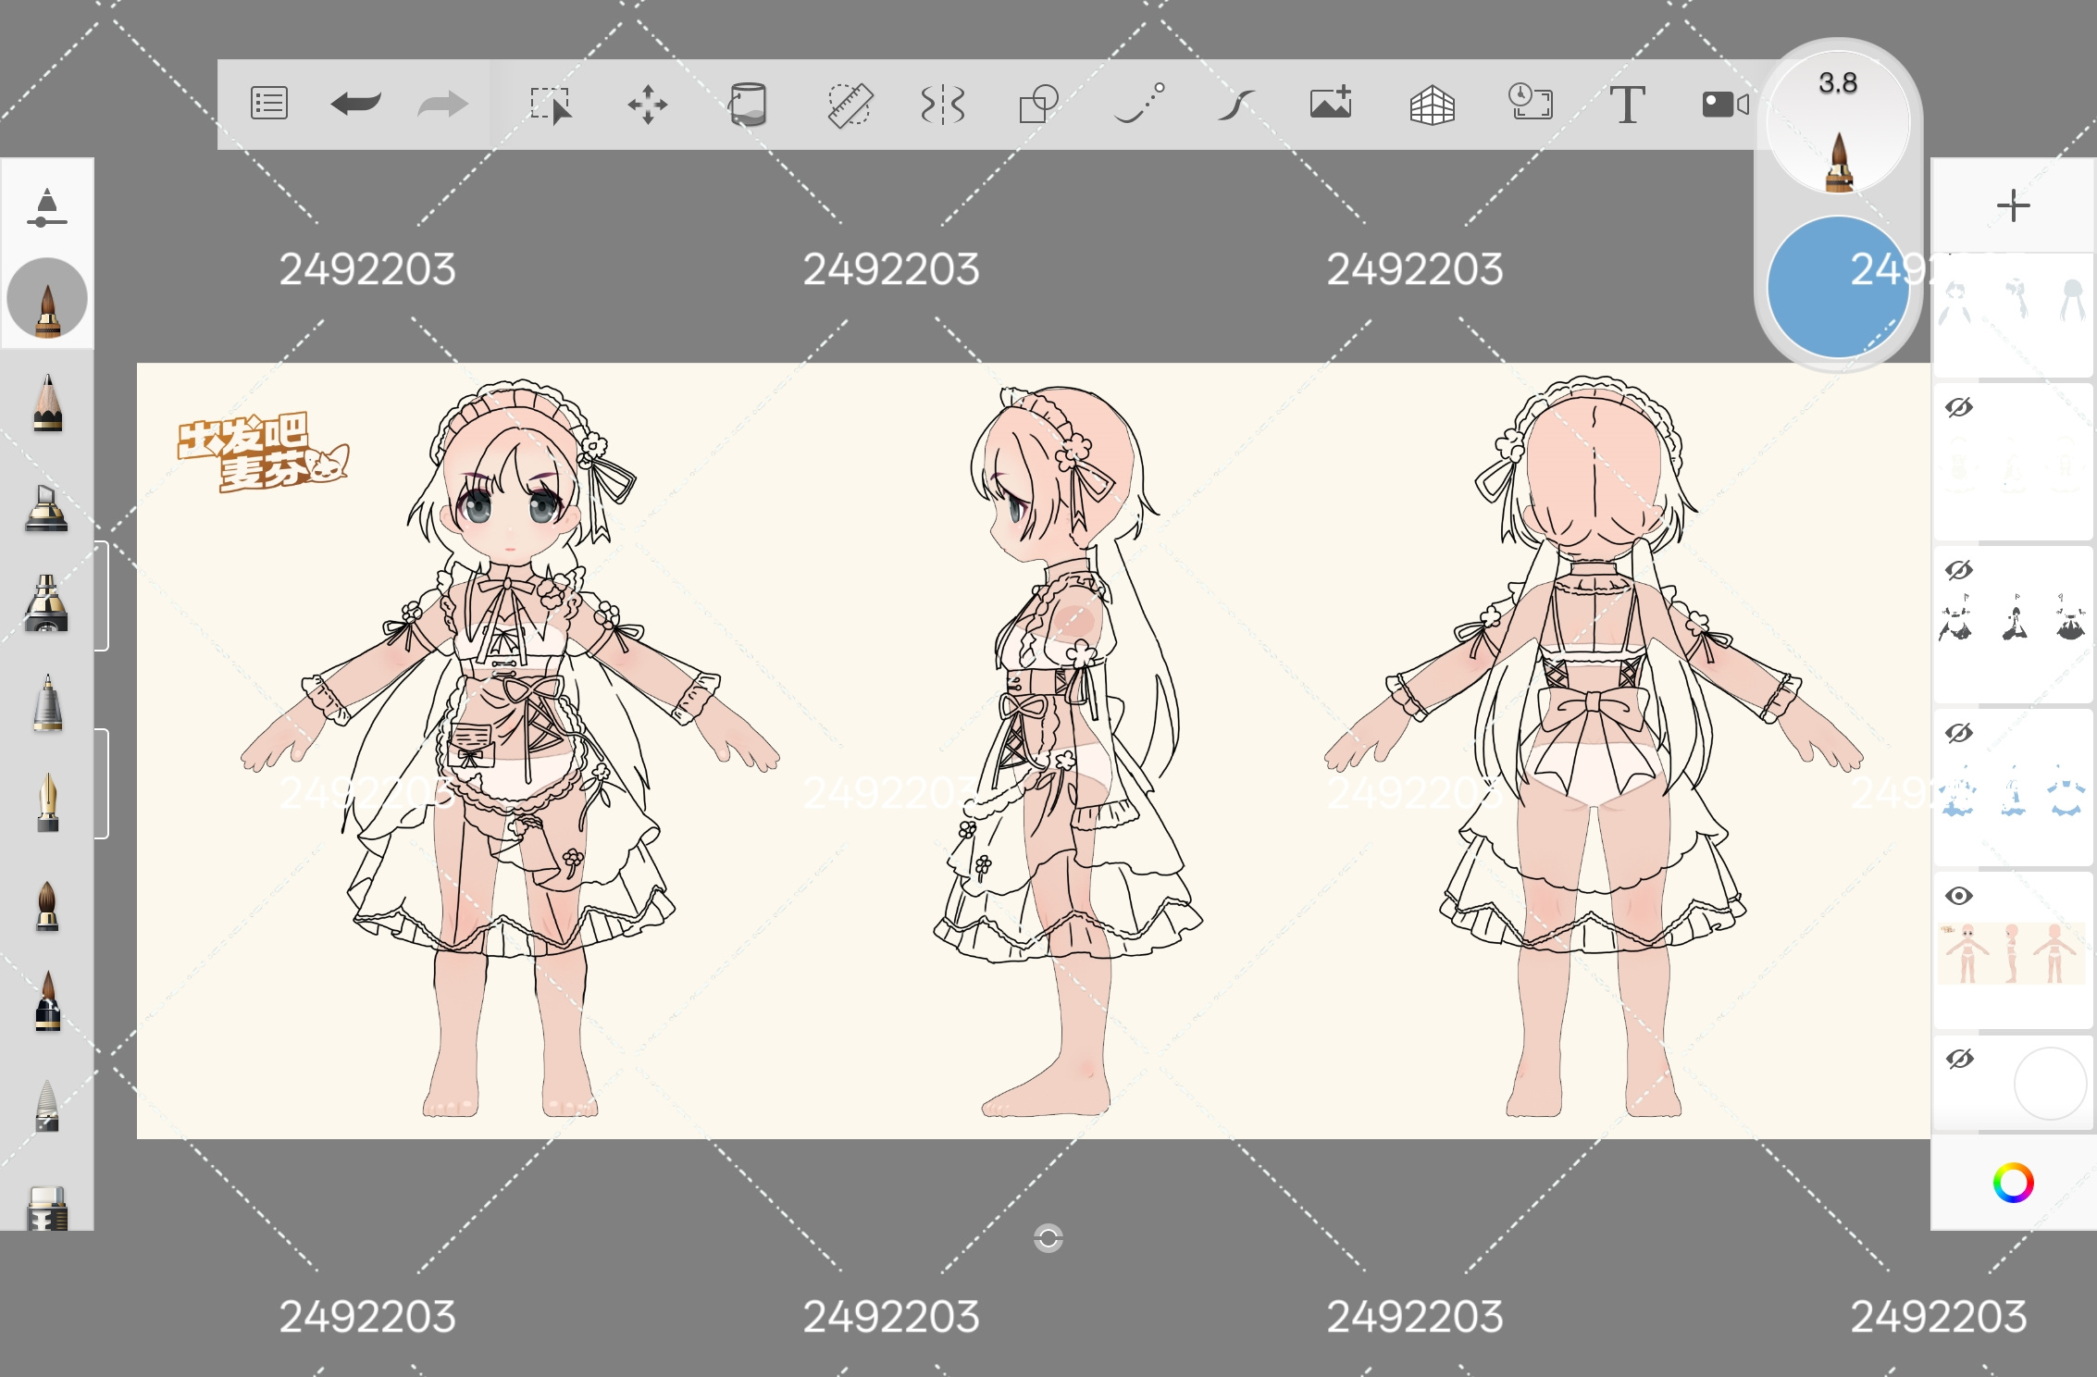Open the rainbow color wheel editor
2097x1377 pixels.
pos(2013,1183)
